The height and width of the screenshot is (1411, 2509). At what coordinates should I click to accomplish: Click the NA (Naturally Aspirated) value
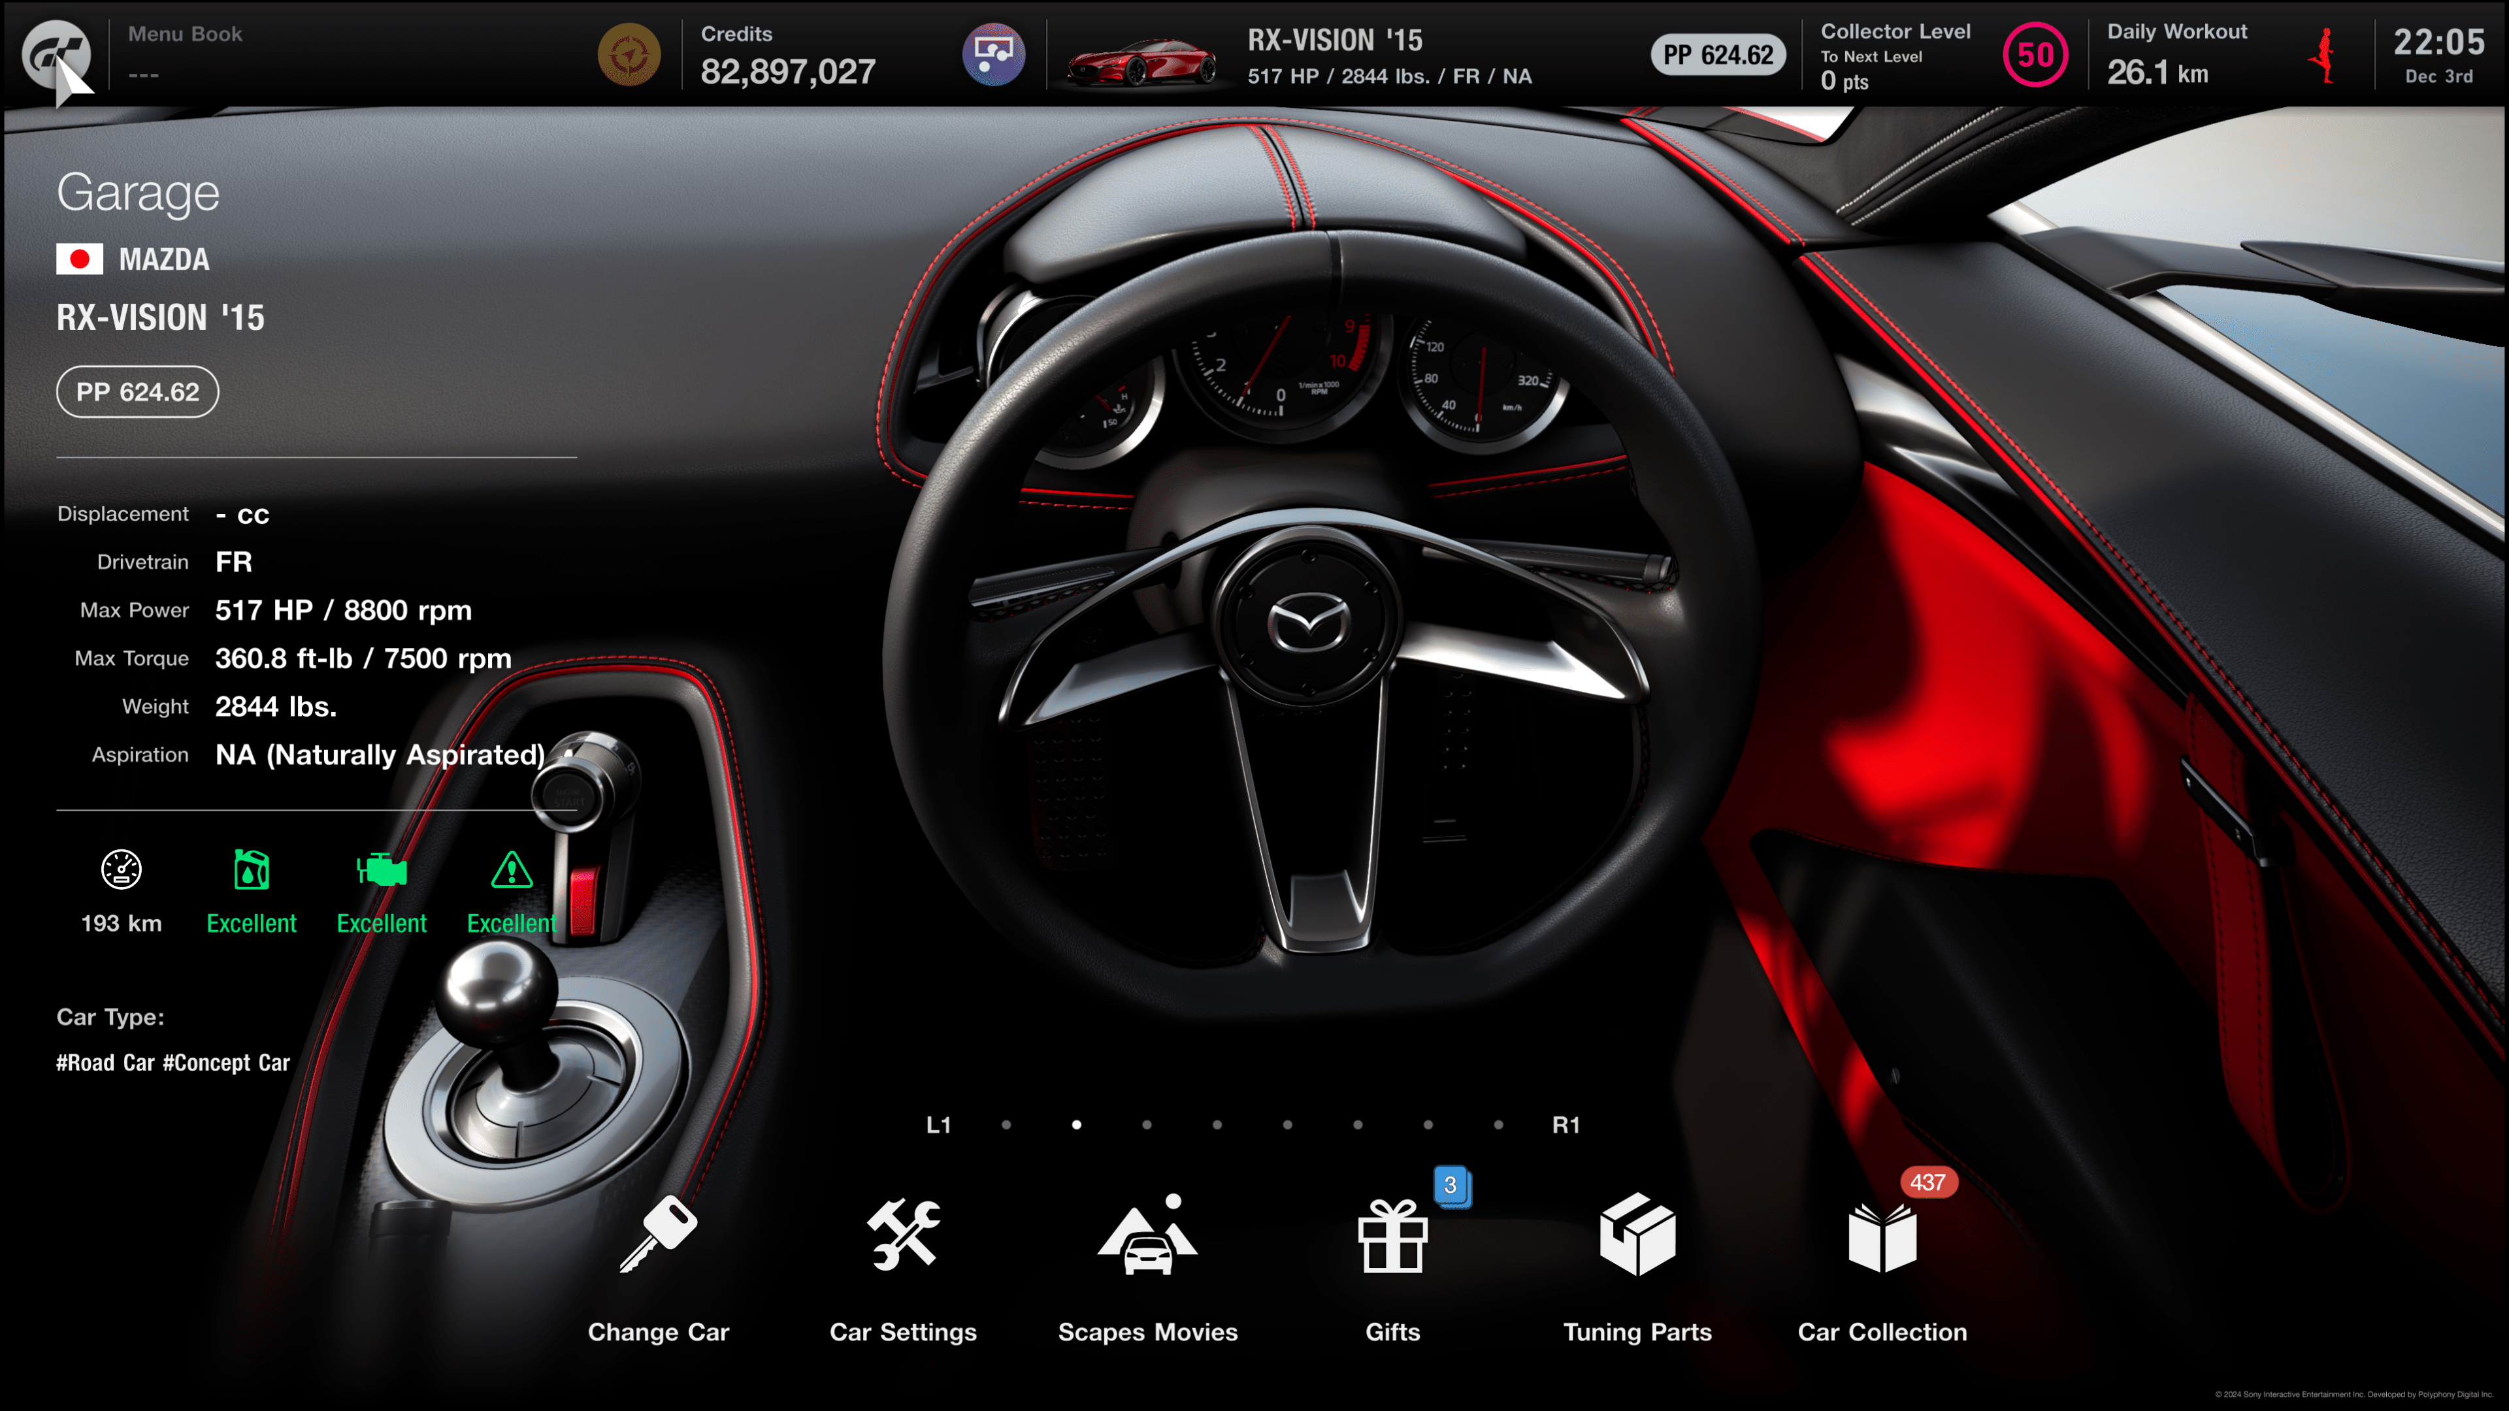pos(380,754)
